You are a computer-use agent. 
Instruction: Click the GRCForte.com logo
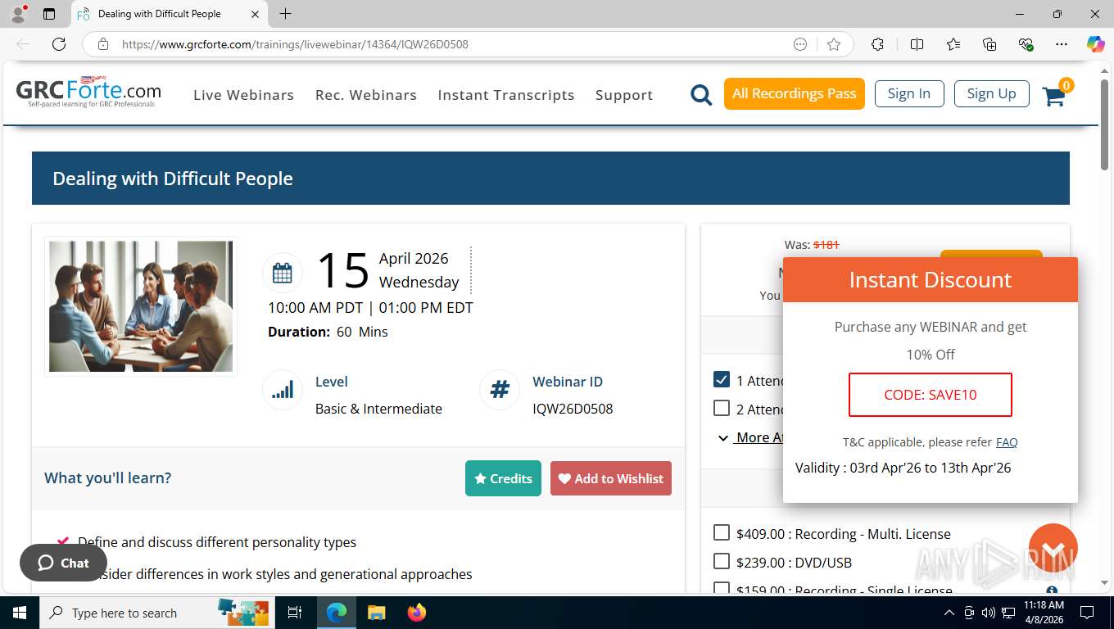click(88, 93)
